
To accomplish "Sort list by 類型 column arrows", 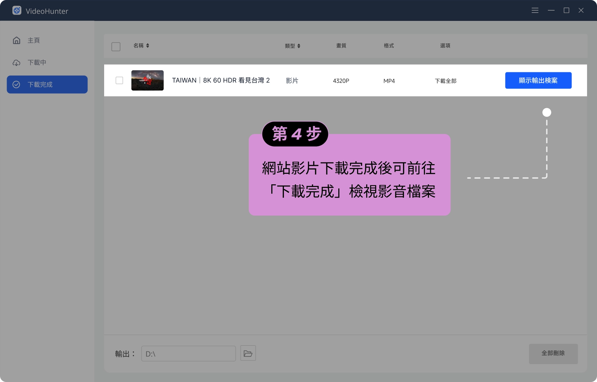I will pos(299,46).
